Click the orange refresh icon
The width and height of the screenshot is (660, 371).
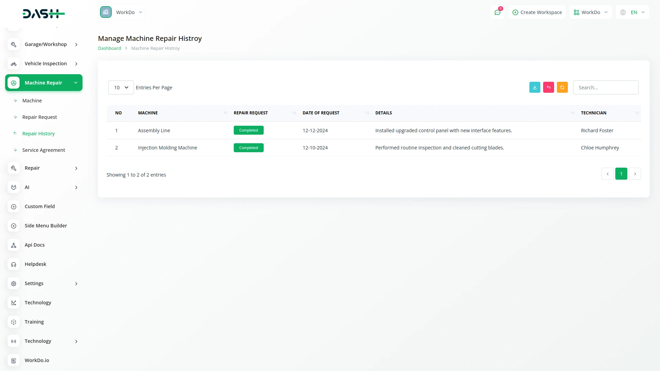click(x=562, y=88)
